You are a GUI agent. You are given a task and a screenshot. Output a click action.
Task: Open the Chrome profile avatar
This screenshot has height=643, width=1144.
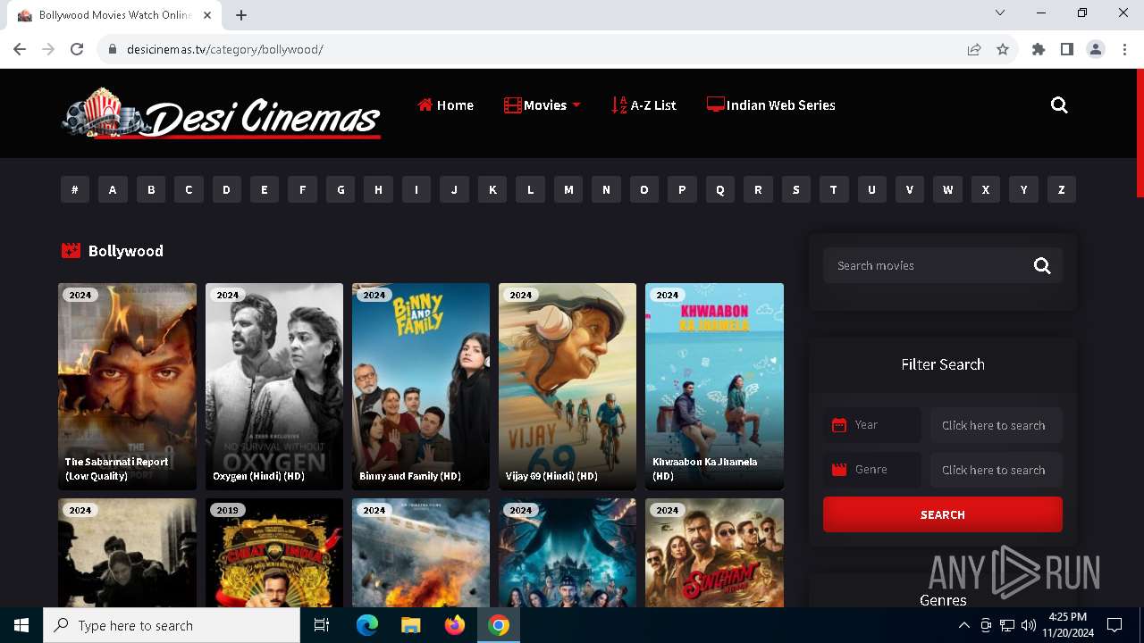tap(1095, 49)
